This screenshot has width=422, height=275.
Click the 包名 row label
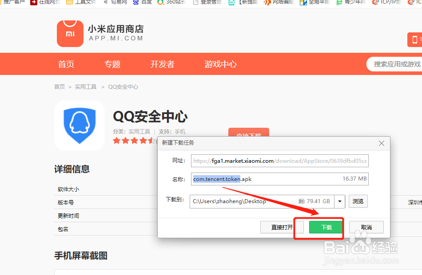pyautogui.click(x=63, y=229)
